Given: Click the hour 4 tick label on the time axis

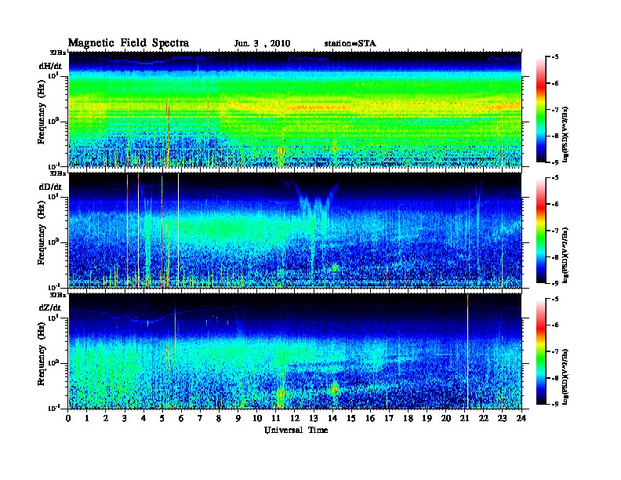Looking at the screenshot, I should [143, 418].
